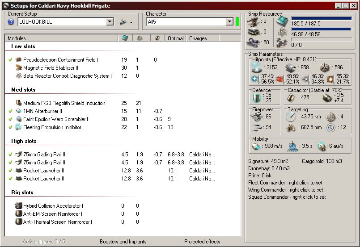Click the launcher hardpoints icon in Ship Resources
This screenshot has height=247, width=360.
pyautogui.click(x=253, y=32)
